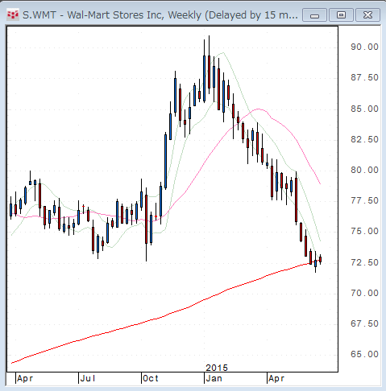The image size is (386, 391).
Task: Click the Oct label on the time axis
Action: [151, 378]
